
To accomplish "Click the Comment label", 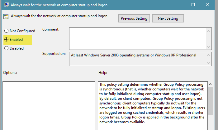I will (51, 29).
